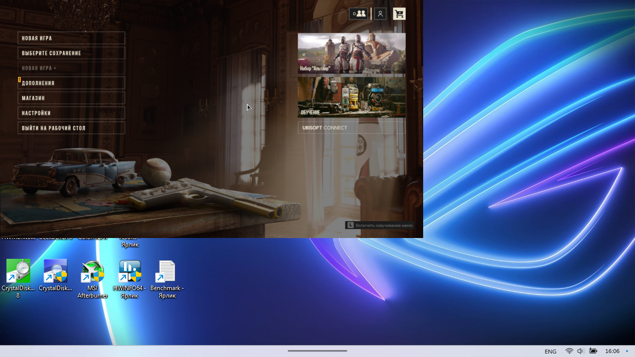Enable menu narration with Включить озвучивание меню
The height and width of the screenshot is (357, 635).
pyautogui.click(x=380, y=225)
